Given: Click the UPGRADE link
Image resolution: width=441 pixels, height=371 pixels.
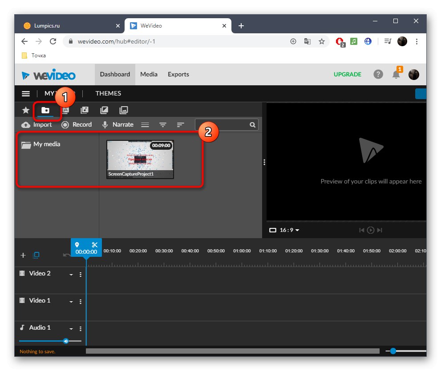Looking at the screenshot, I should pos(347,74).
